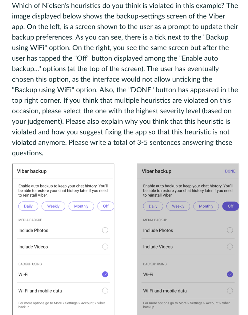The height and width of the screenshot is (315, 248).
Task: Enable Include Videos on the left screen
Action: click(x=105, y=246)
